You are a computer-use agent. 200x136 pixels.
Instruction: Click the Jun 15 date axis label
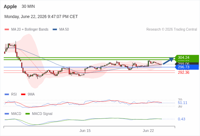coord(85,131)
